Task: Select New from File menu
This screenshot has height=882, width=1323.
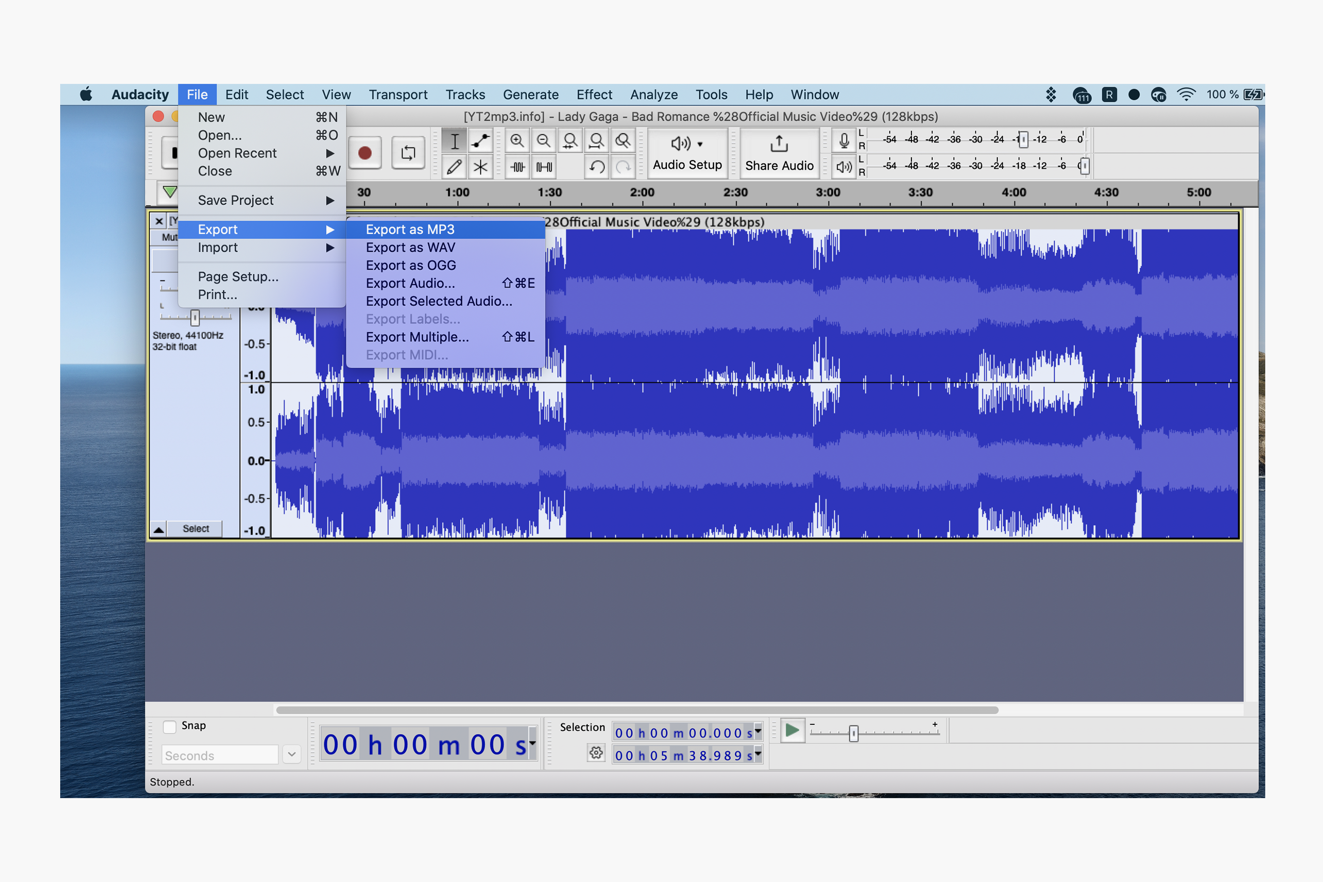Action: (x=262, y=117)
